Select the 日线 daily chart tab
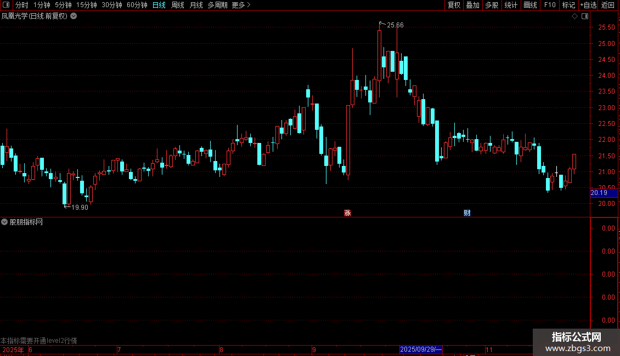The height and width of the screenshot is (356, 620). point(159,5)
